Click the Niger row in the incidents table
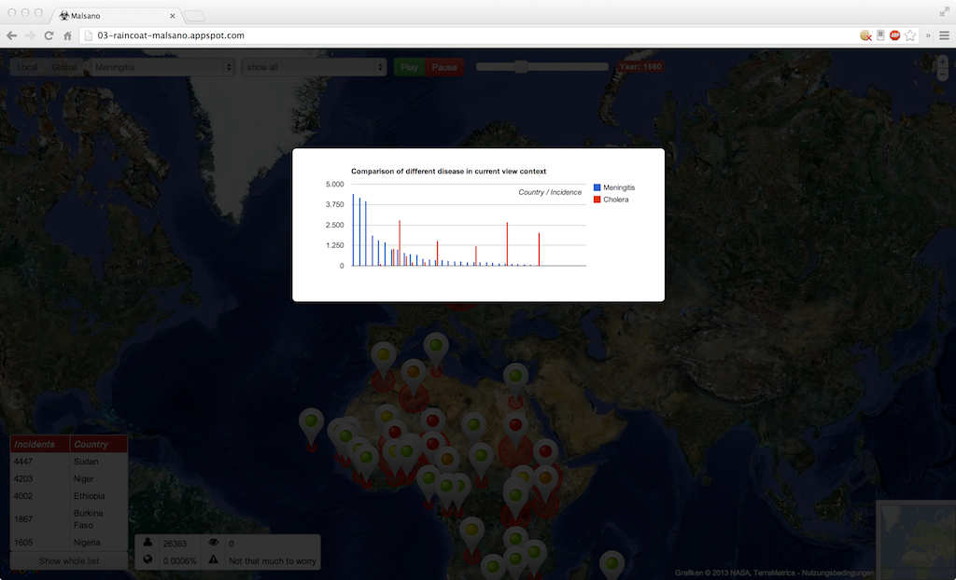956x580 pixels. point(69,478)
